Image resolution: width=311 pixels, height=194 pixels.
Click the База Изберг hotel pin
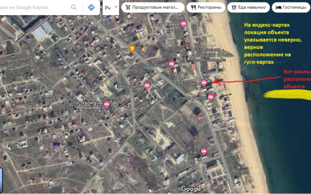(184, 24)
